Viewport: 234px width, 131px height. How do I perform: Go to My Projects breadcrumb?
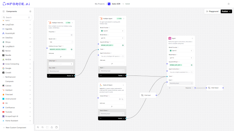tap(100, 4)
